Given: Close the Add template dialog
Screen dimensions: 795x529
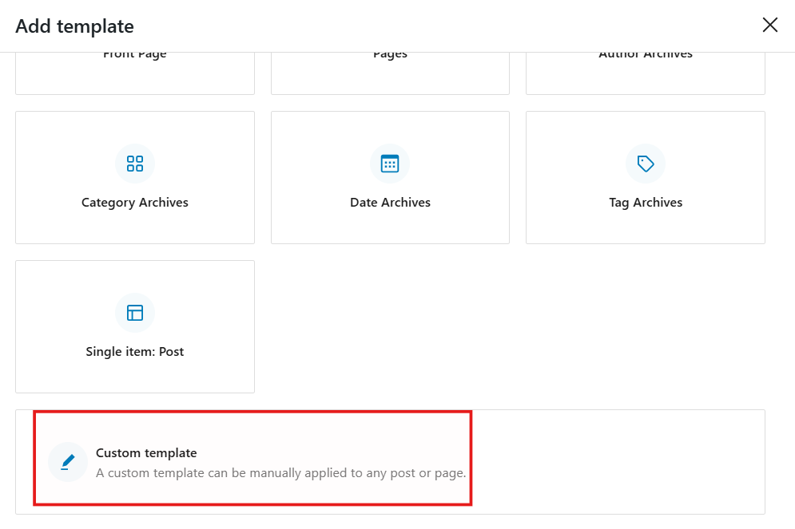Looking at the screenshot, I should tap(770, 25).
